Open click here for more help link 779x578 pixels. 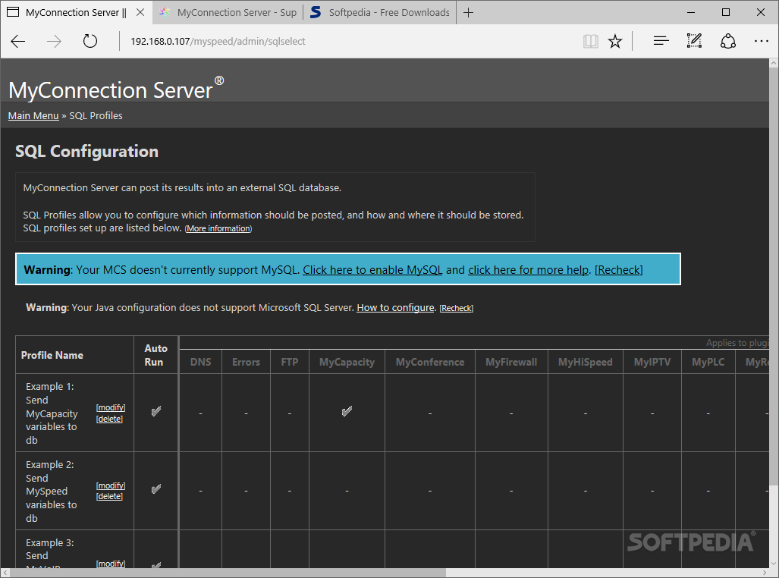click(528, 270)
